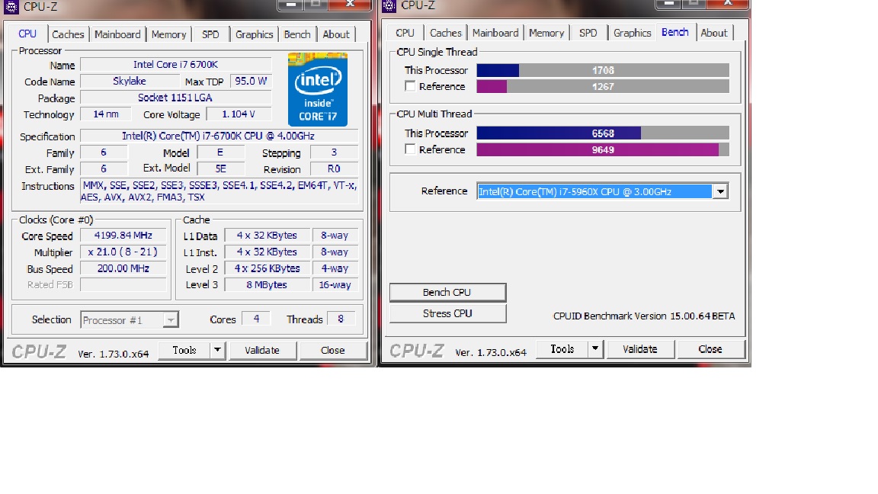Open the Caches tab in right CPU-Z window
This screenshot has height=494, width=878.
[x=446, y=33]
